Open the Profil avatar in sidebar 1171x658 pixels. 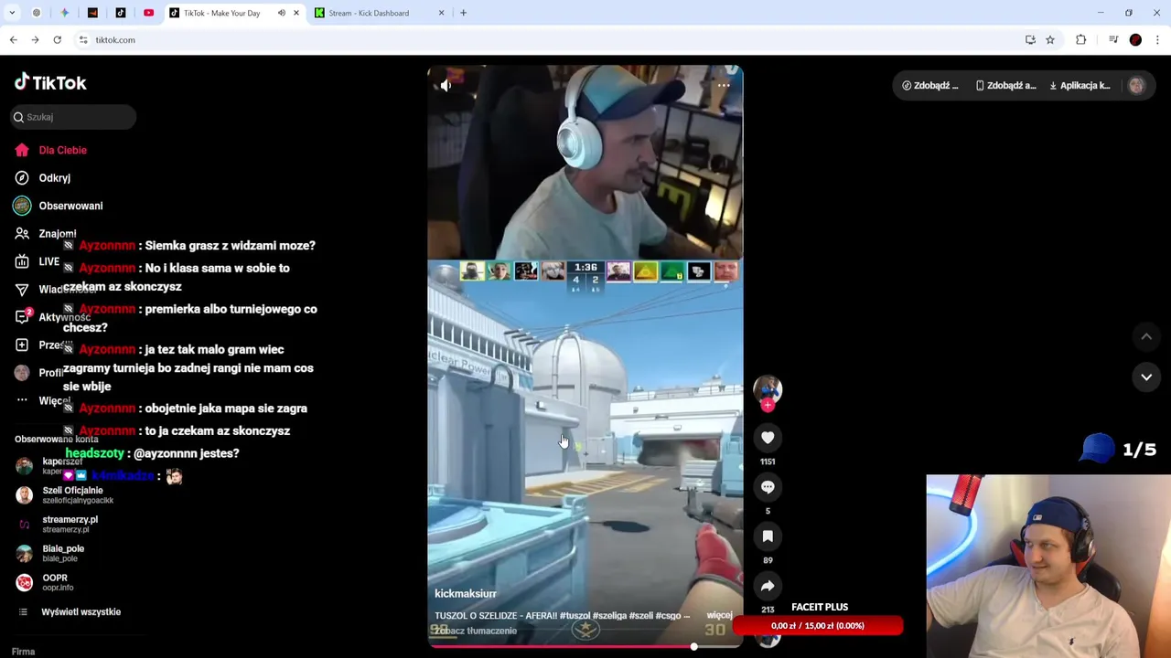tap(22, 373)
